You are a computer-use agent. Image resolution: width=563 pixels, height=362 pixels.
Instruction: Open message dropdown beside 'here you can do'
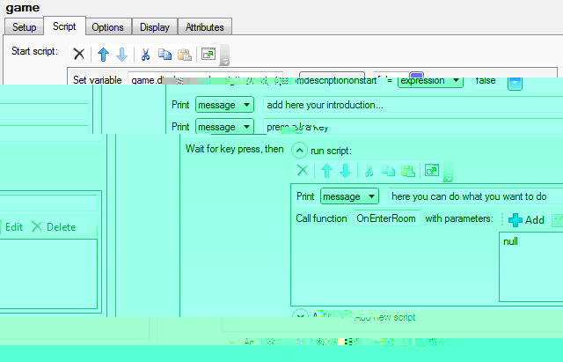349,196
